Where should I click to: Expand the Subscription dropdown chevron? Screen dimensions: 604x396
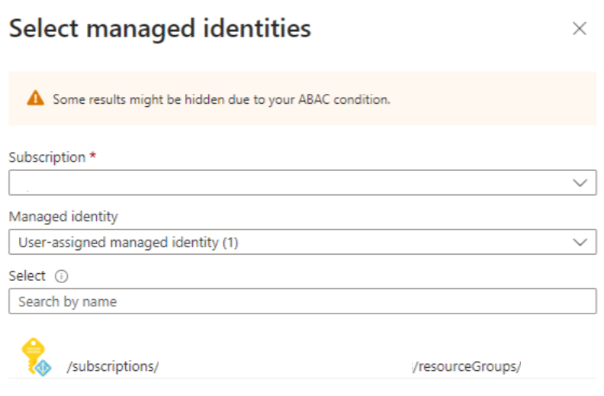[580, 183]
